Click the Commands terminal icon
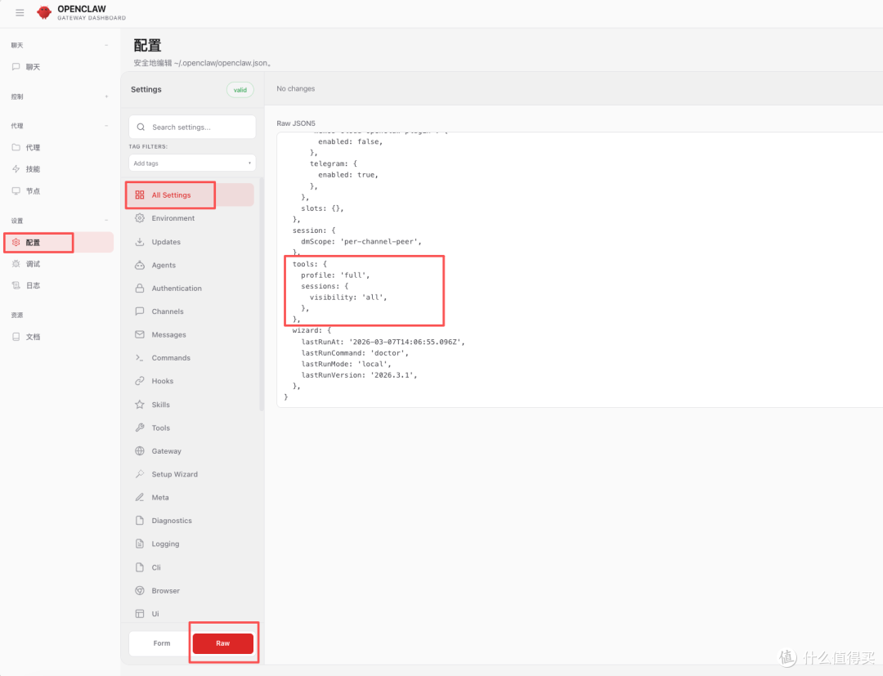 point(140,357)
